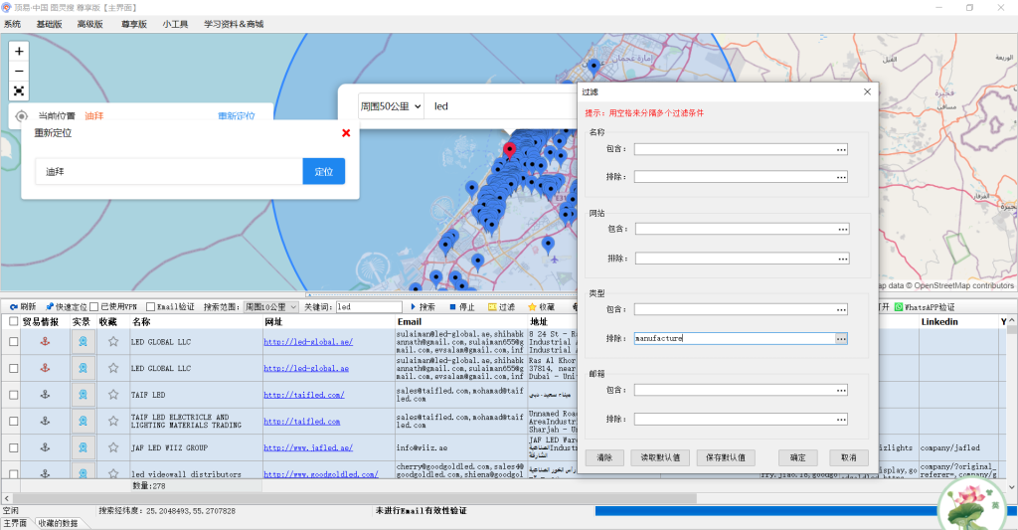Enable the 已使用VPN checkbox
Viewport: 1018px width, 530px height.
click(x=94, y=307)
